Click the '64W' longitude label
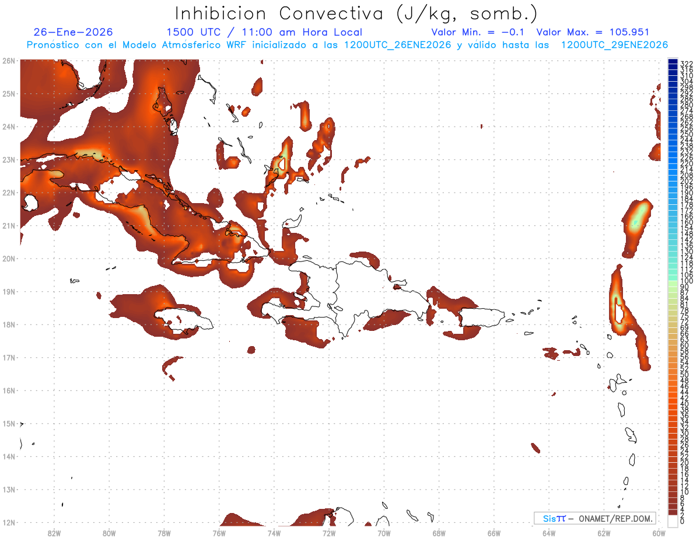This screenshot has height=541, width=700. [549, 533]
